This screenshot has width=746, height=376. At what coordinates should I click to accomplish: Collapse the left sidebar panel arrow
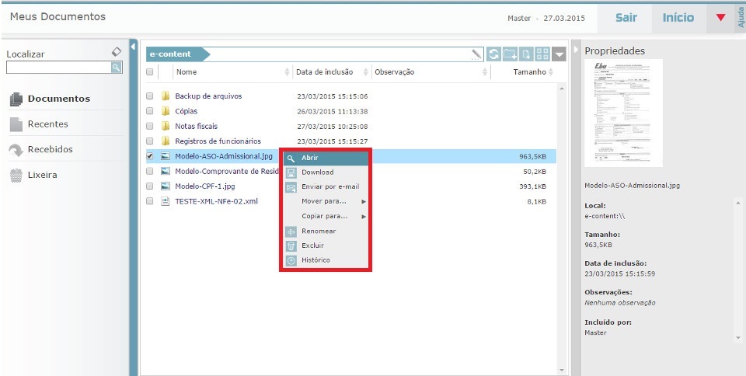133,47
